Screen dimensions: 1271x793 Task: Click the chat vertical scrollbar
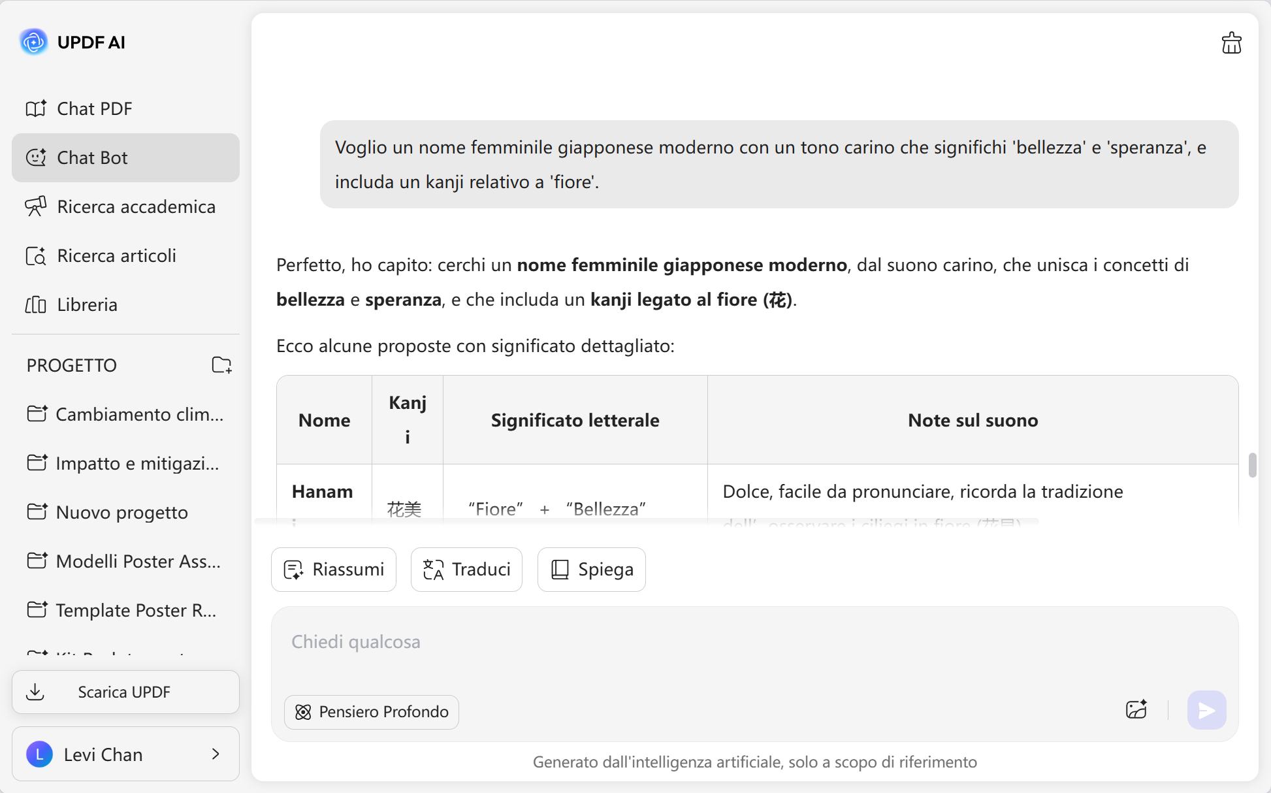1251,465
